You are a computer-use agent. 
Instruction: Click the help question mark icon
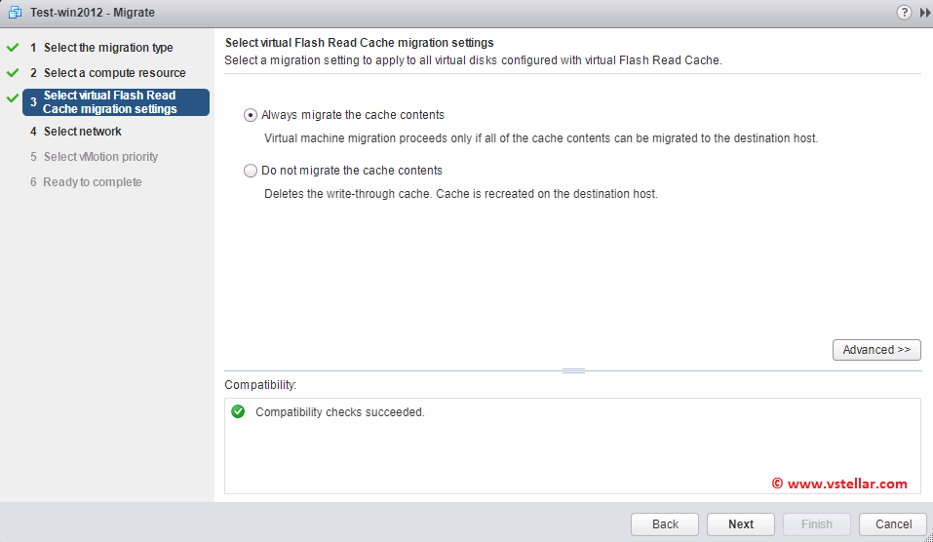tap(904, 13)
